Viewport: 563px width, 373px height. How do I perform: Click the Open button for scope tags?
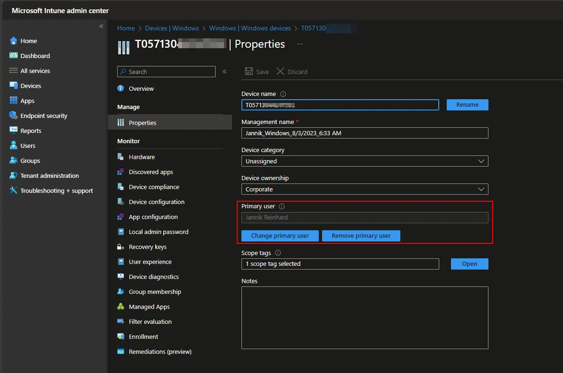click(x=469, y=264)
